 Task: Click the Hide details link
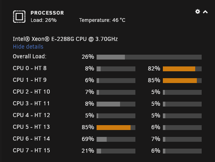click(x=28, y=47)
